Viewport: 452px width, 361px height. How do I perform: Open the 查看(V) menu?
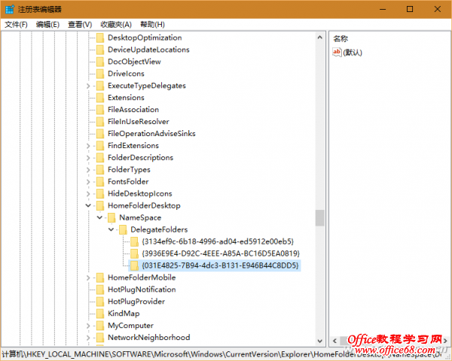click(80, 25)
